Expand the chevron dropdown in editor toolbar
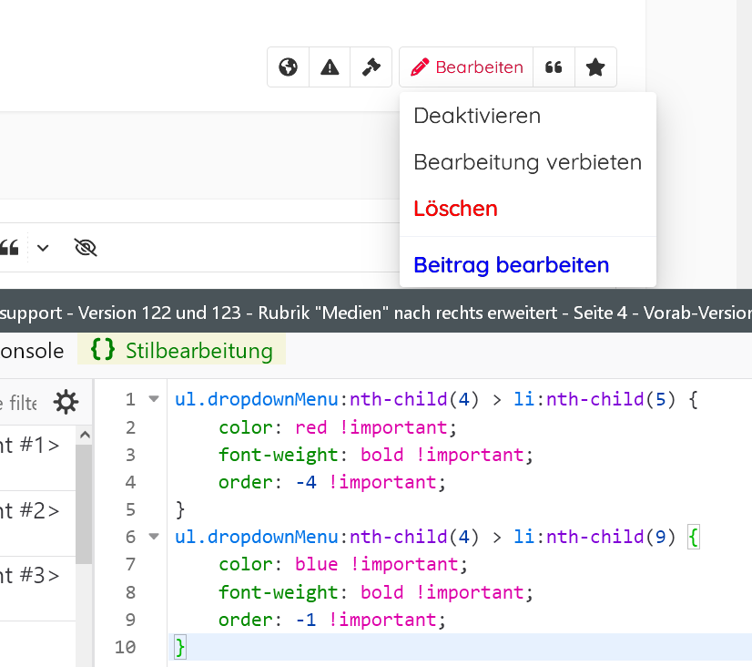The height and width of the screenshot is (667, 752). 43,247
